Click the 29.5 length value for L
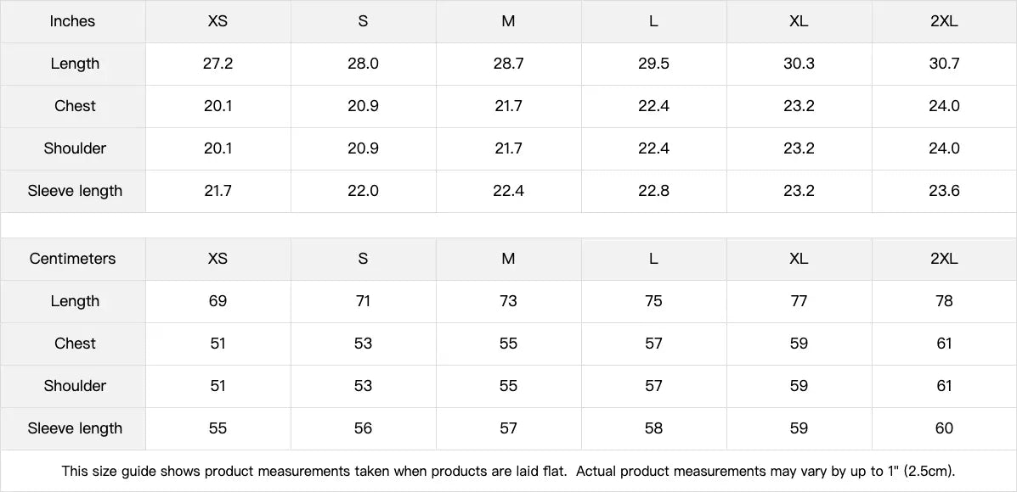The height and width of the screenshot is (492, 1017). 653,64
